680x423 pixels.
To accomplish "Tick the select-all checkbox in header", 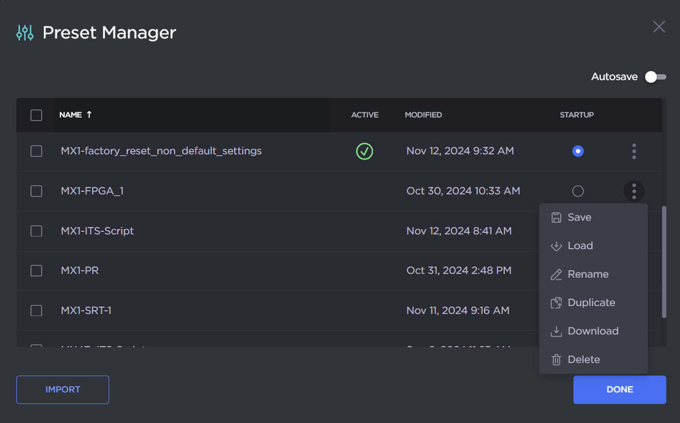I will click(x=36, y=115).
